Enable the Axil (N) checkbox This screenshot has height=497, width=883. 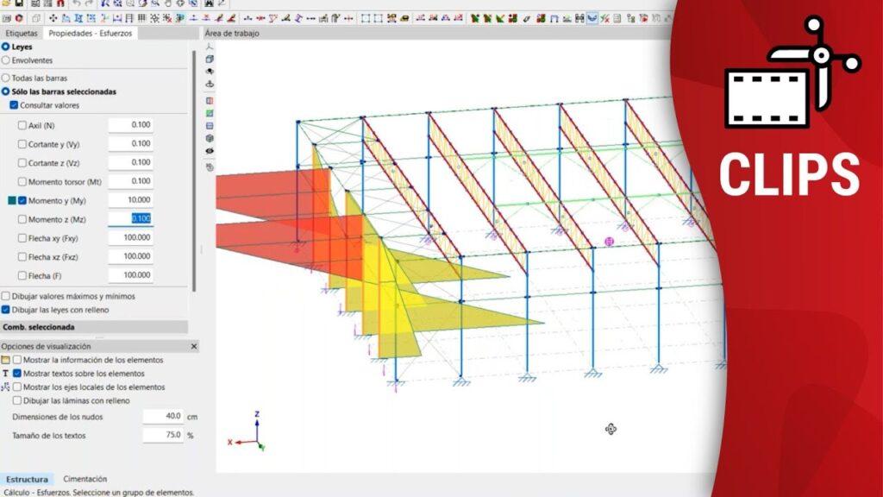click(22, 125)
